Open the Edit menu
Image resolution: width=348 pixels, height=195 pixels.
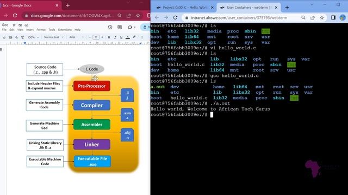click(12, 30)
